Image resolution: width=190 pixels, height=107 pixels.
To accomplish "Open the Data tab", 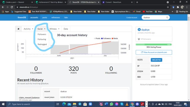I will click(66, 29).
